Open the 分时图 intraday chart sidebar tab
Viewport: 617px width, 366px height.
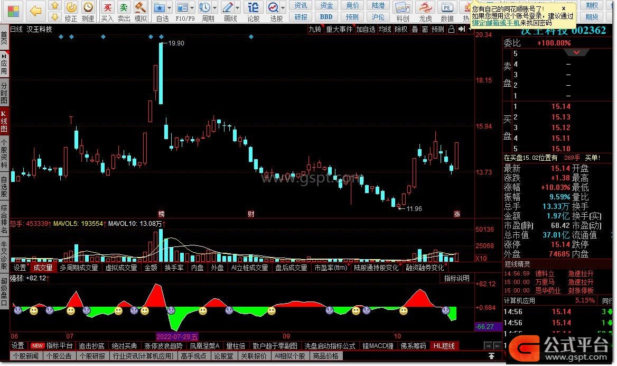[4, 93]
